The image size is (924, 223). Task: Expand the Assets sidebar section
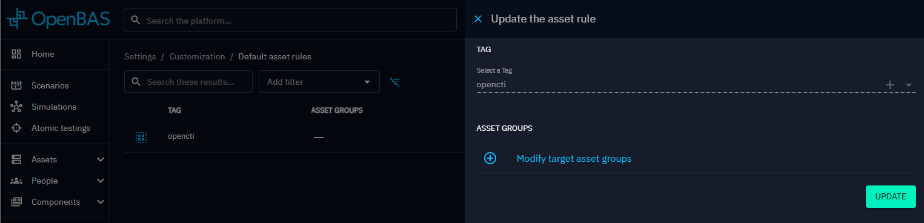tap(101, 159)
